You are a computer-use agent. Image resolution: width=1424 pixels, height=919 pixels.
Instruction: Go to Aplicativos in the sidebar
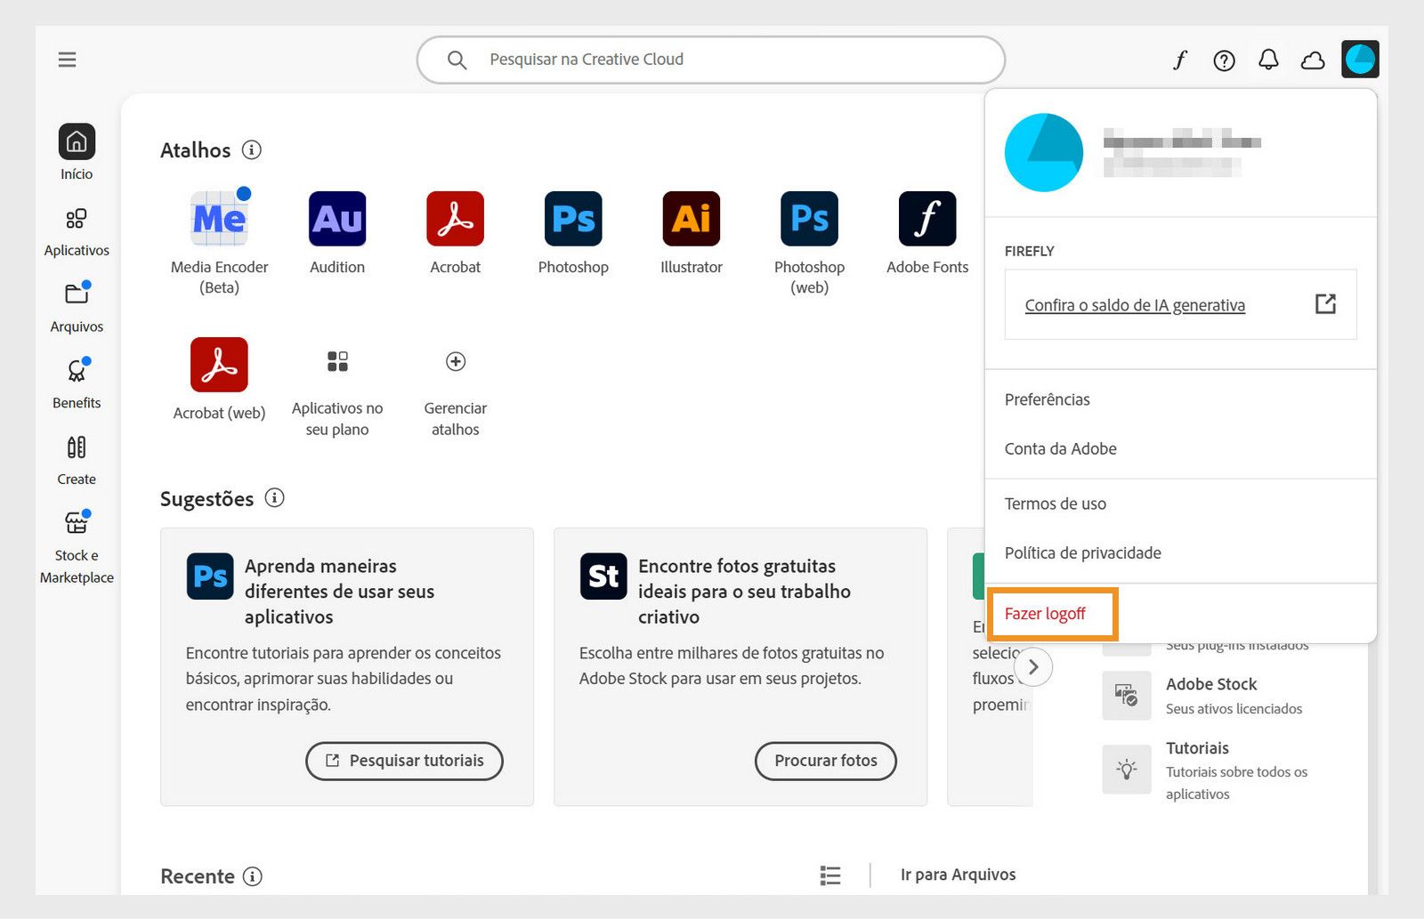click(77, 231)
